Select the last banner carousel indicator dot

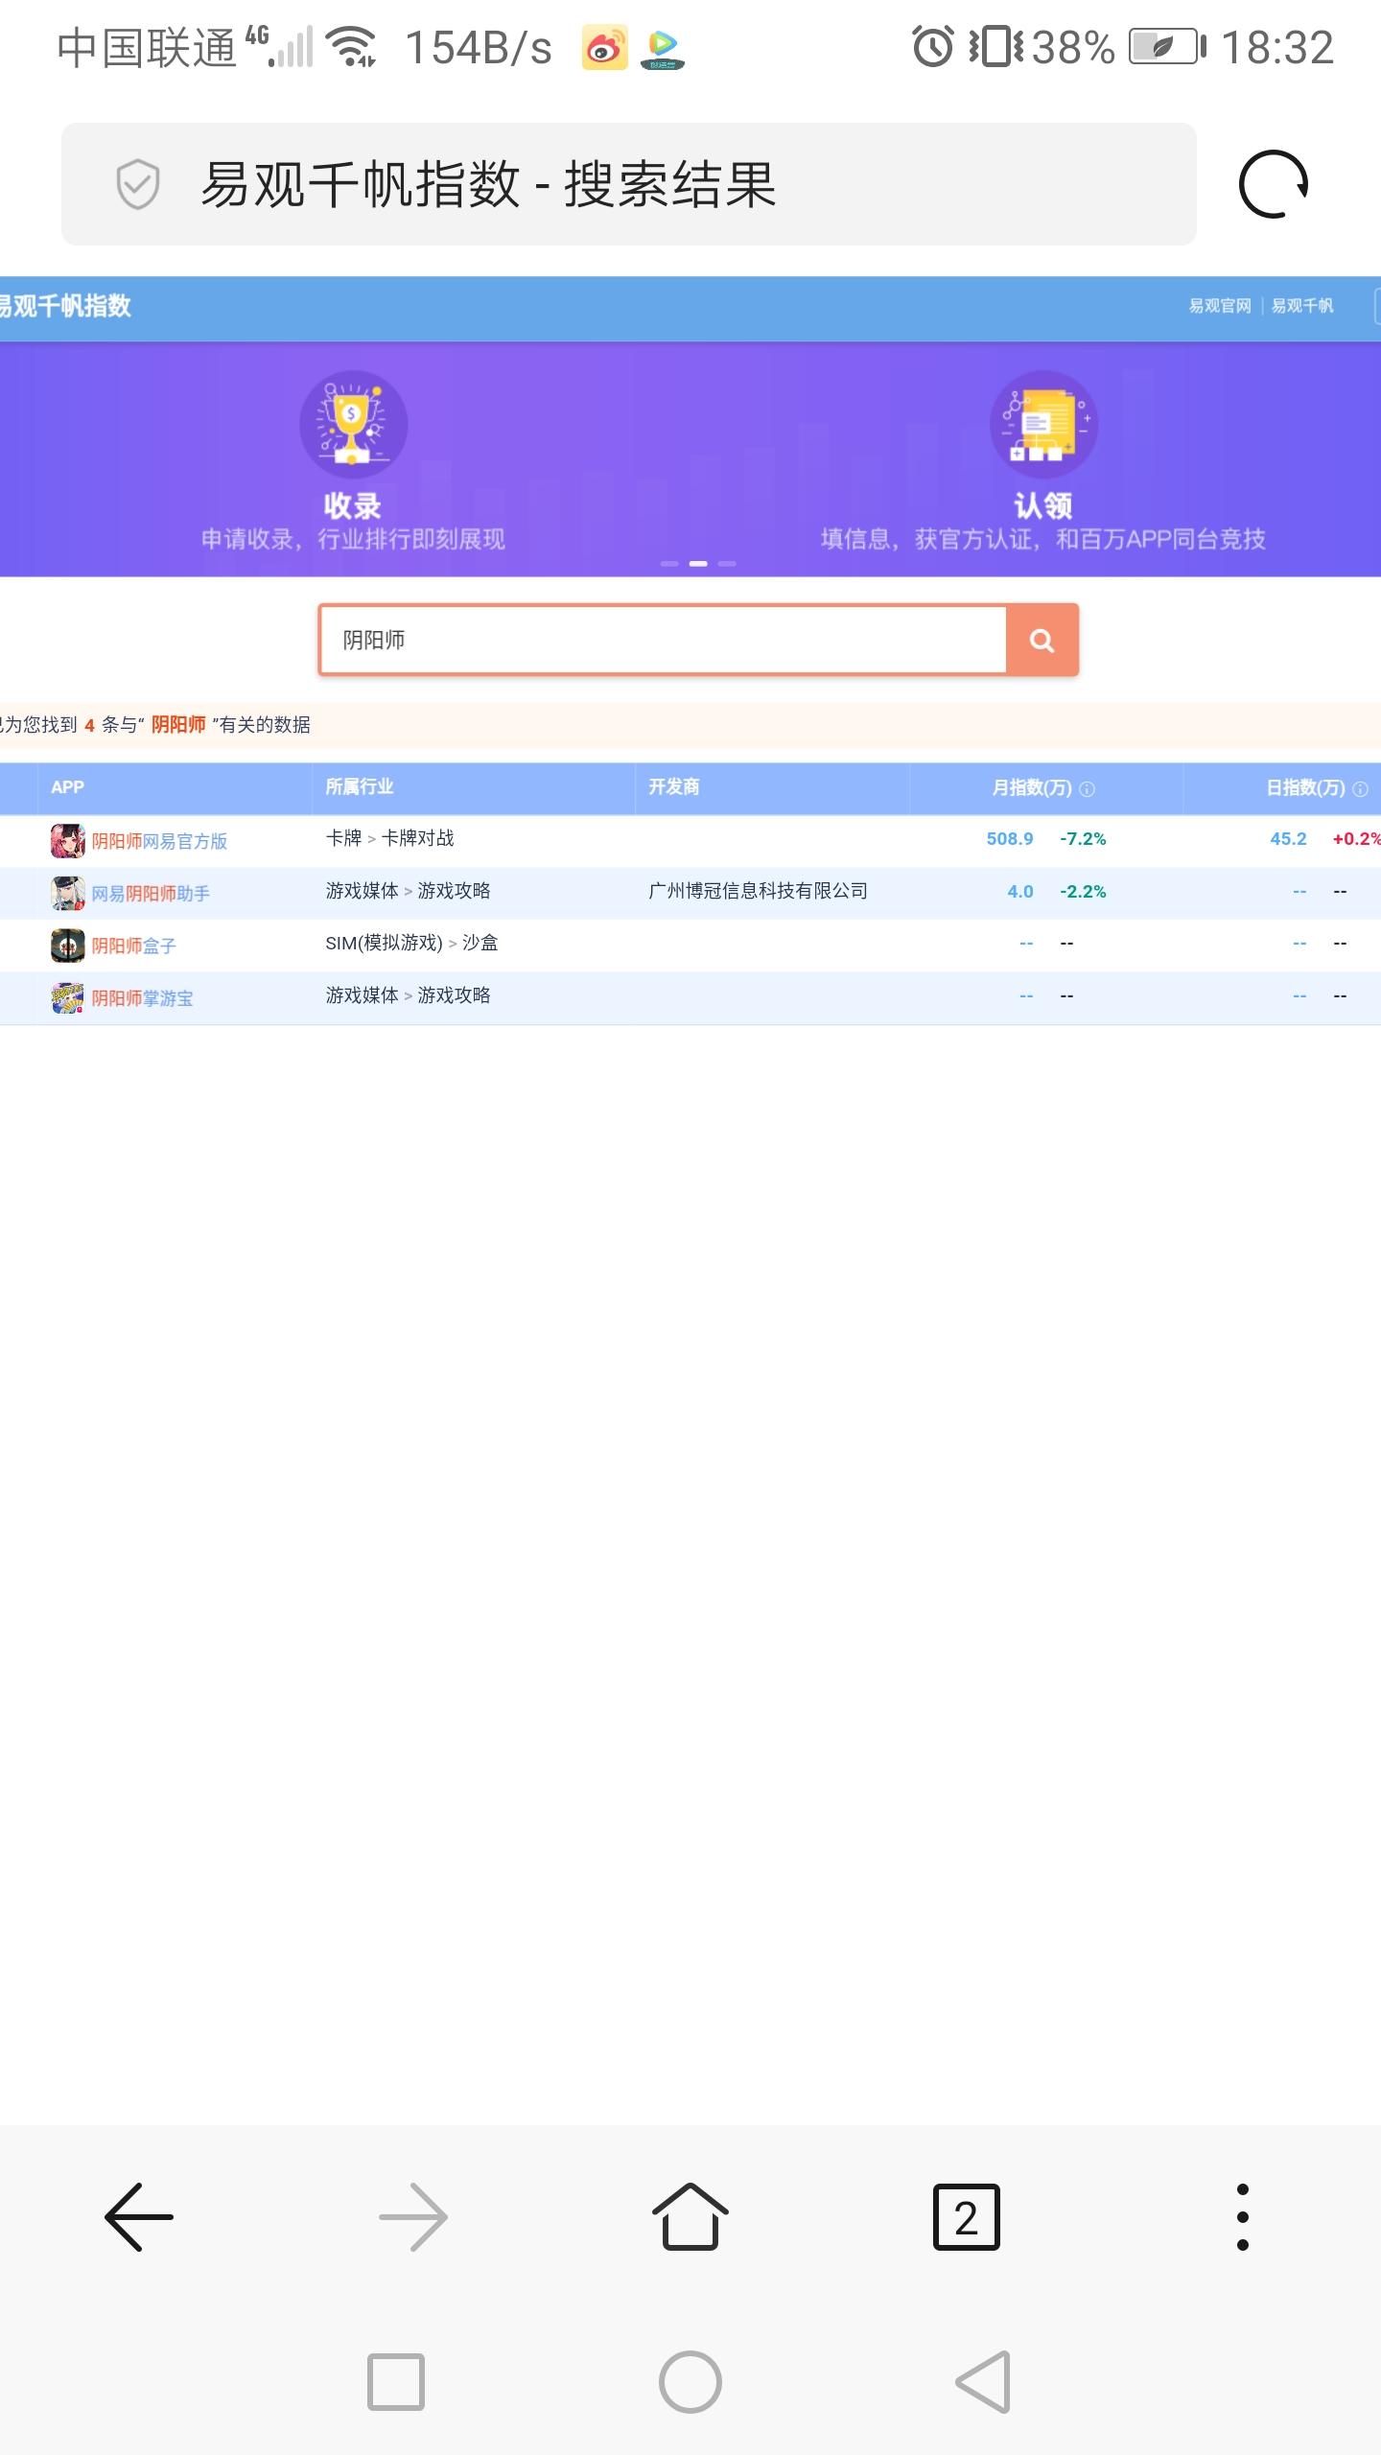pyautogui.click(x=727, y=564)
